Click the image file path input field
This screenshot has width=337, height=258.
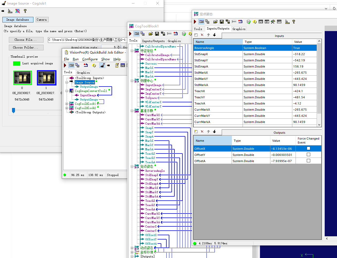87,40
